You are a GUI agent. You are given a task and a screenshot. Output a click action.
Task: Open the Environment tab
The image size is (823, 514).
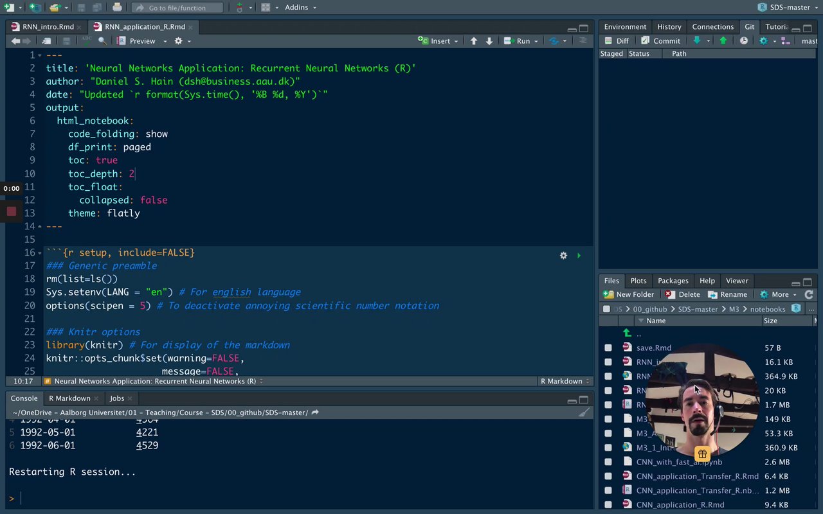tap(625, 27)
